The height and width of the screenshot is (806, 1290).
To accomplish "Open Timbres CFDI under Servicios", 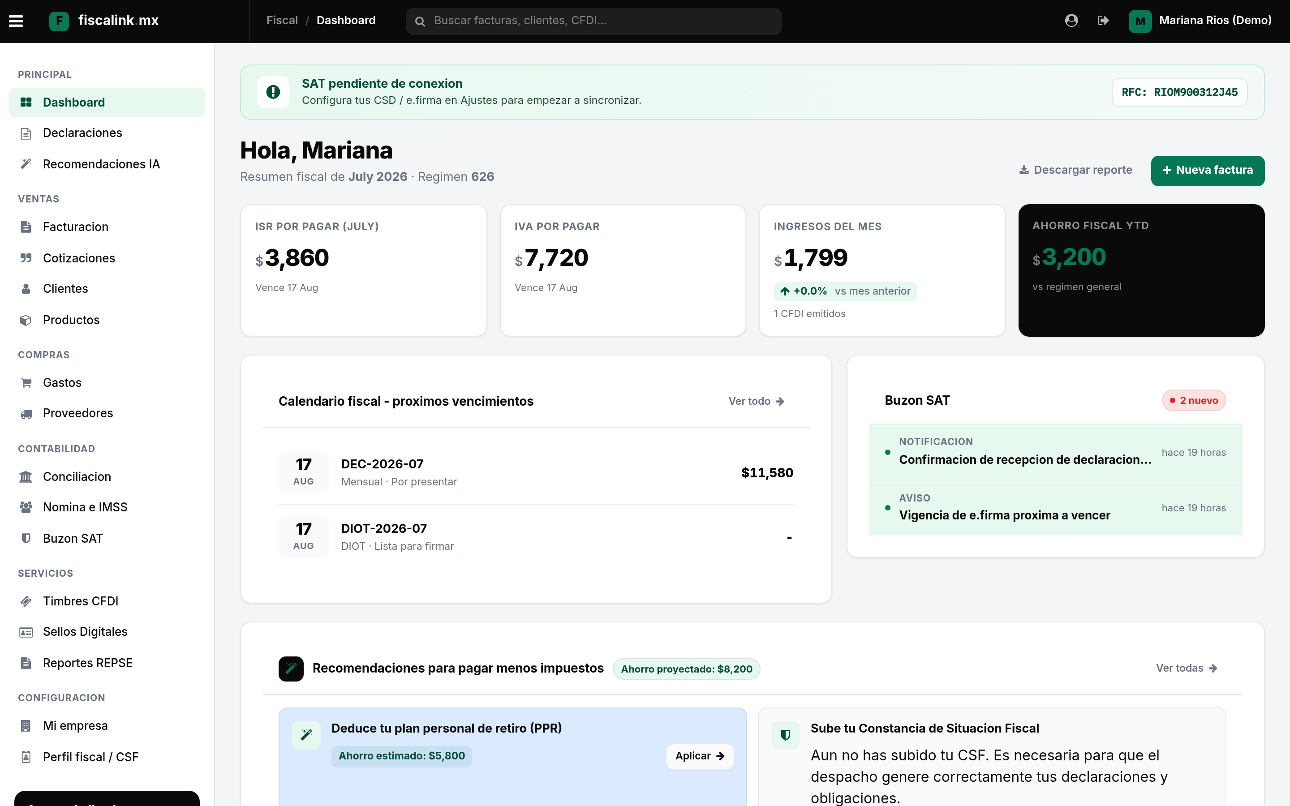I will [x=107, y=601].
